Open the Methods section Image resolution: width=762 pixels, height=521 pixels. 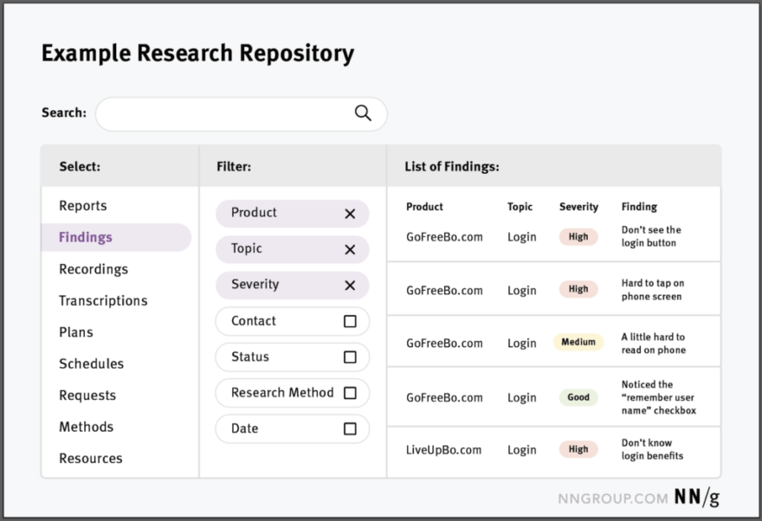click(x=86, y=427)
